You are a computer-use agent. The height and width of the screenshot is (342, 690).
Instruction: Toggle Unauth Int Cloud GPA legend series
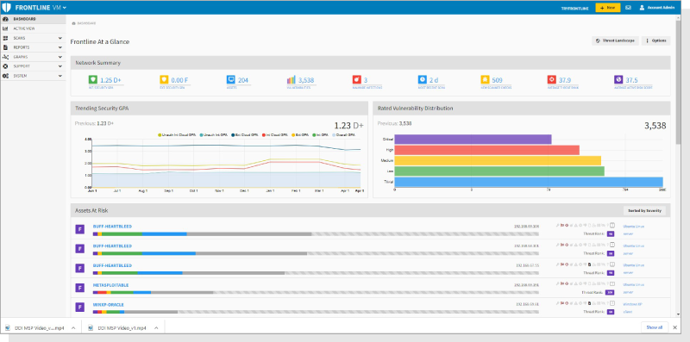coord(177,135)
